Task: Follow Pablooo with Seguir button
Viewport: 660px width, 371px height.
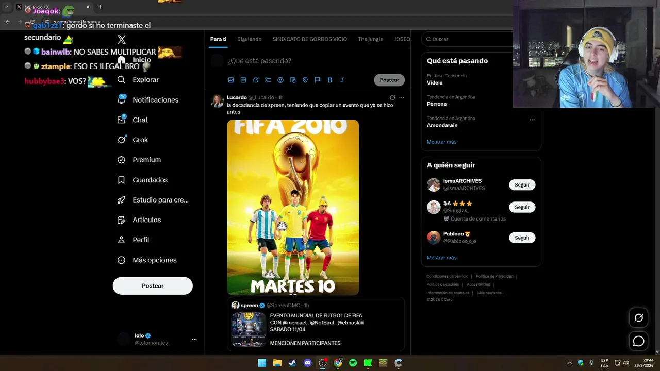Action: point(522,238)
